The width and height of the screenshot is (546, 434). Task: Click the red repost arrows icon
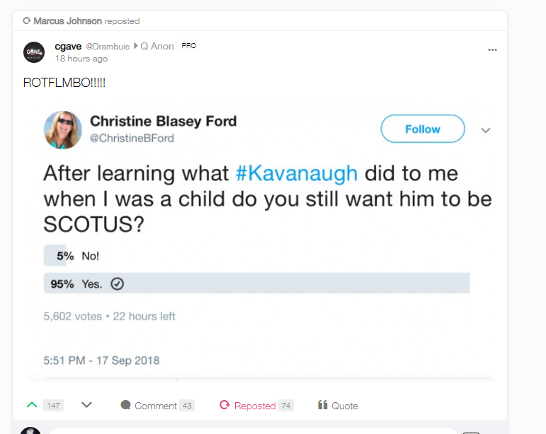(224, 405)
